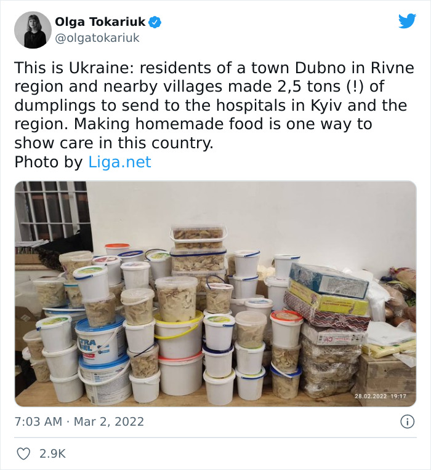Viewport: 431px width, 470px height.
Task: Open the dumpling containers photo
Action: point(216,294)
